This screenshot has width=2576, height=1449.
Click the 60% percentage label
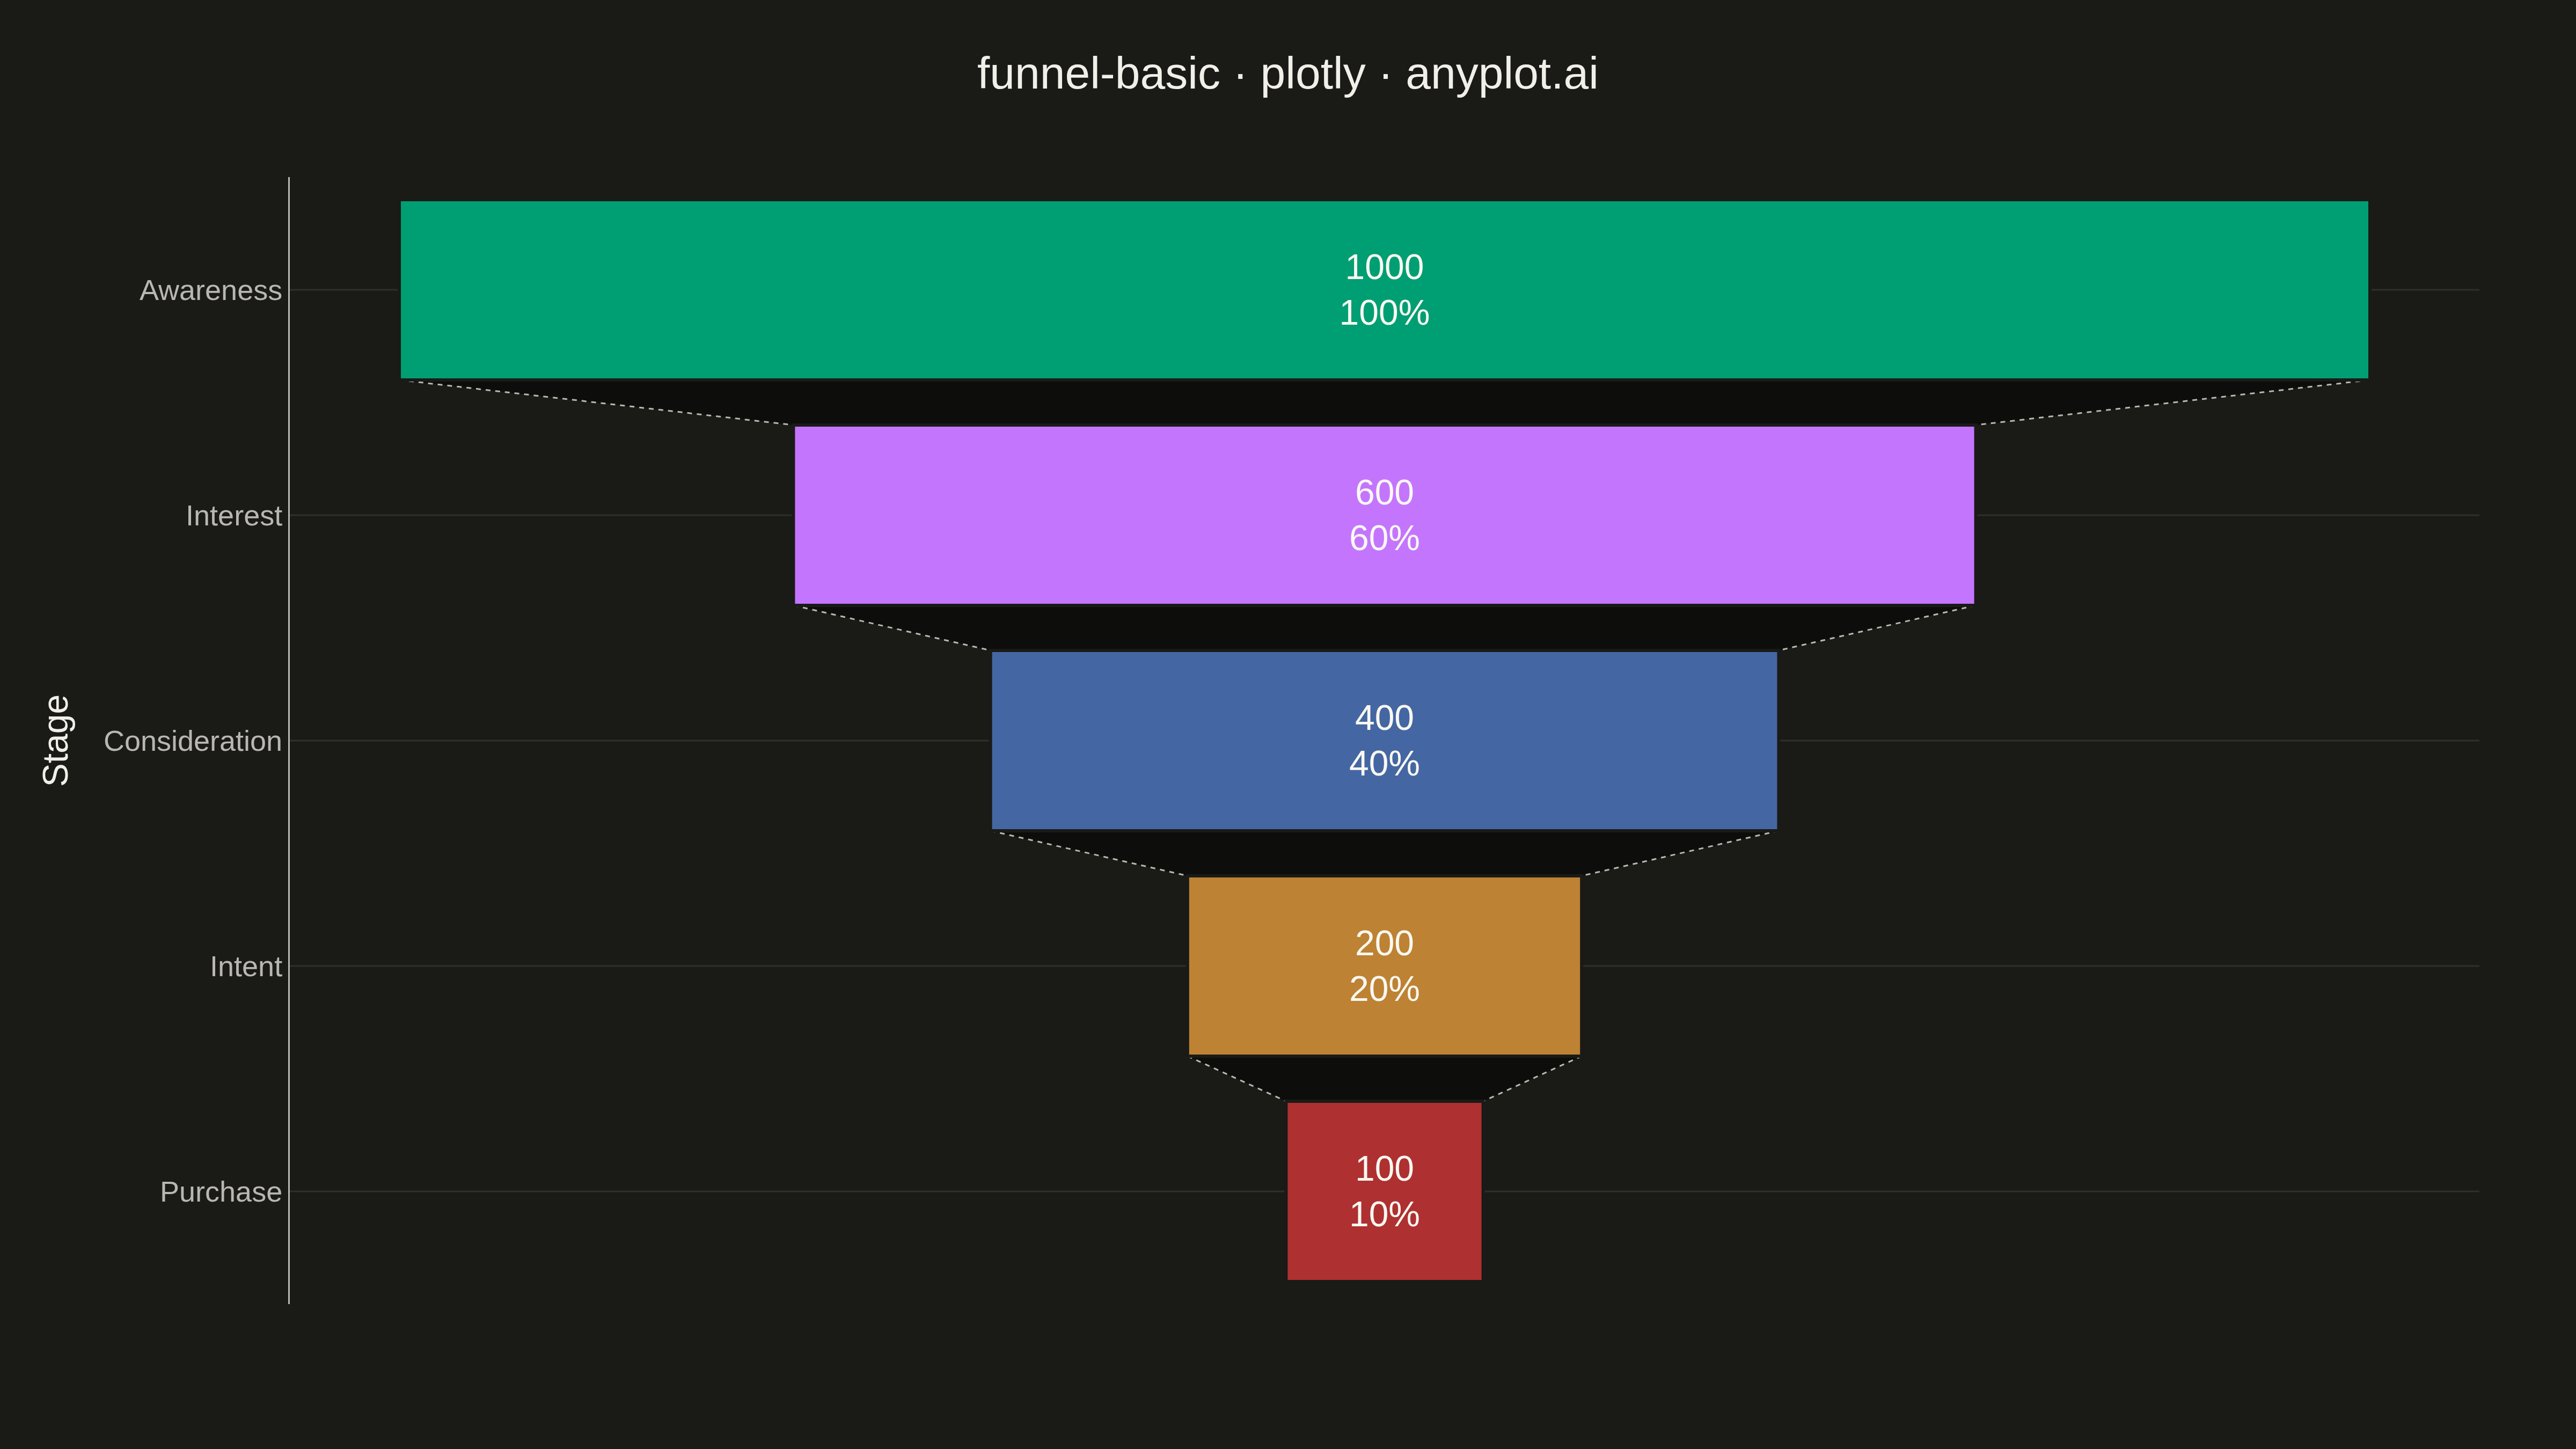1384,538
